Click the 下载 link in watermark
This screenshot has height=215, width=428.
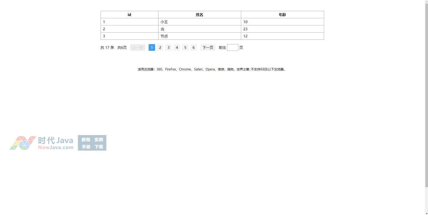click(99, 147)
